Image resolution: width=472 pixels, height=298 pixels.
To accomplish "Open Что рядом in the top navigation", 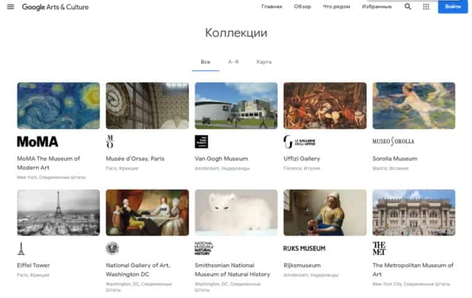I will coord(336,7).
